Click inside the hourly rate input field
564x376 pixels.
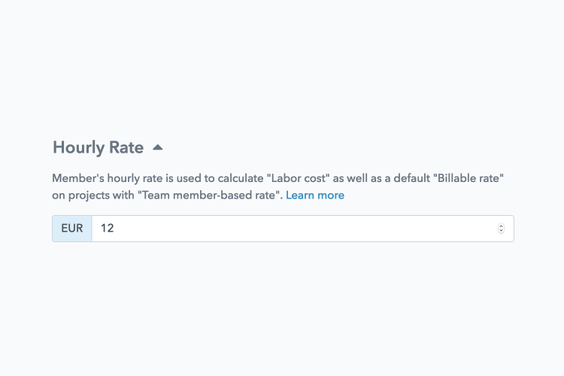302,229
